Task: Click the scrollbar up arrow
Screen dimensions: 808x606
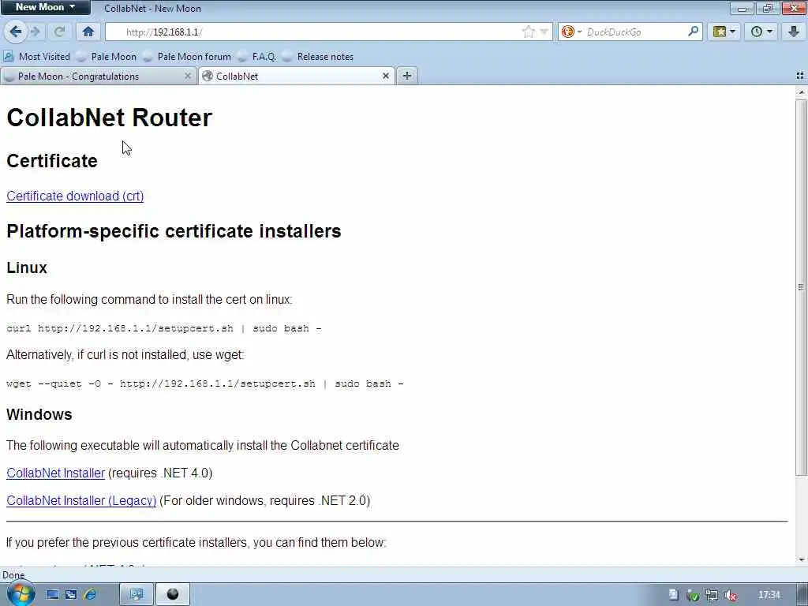Action: [801, 92]
